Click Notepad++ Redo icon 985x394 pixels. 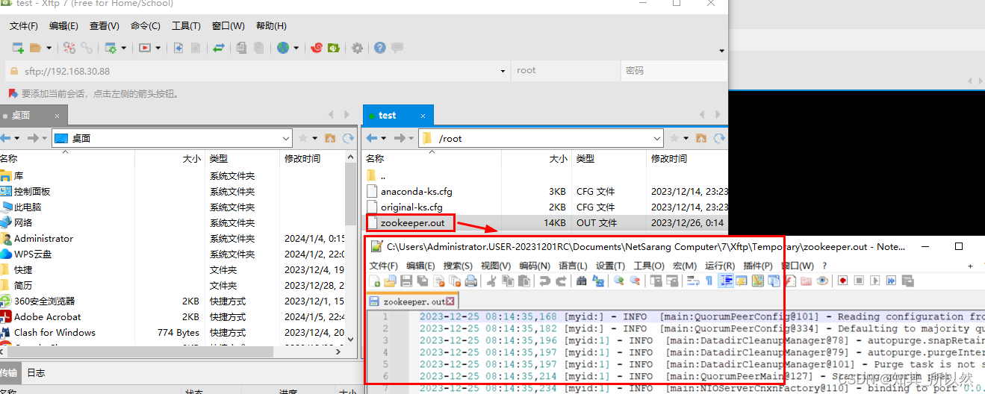pos(561,281)
